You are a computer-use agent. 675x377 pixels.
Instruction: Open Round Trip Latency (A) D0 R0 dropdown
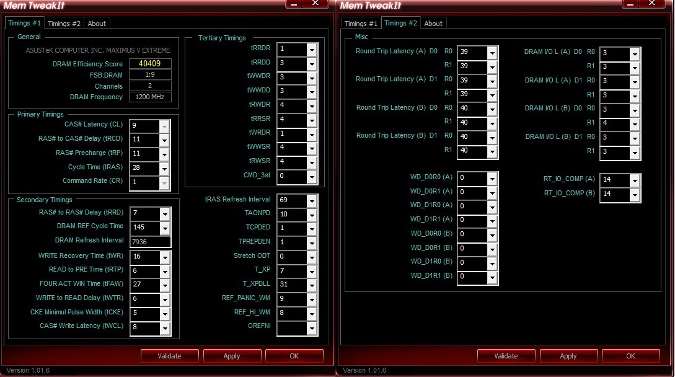pyautogui.click(x=492, y=53)
